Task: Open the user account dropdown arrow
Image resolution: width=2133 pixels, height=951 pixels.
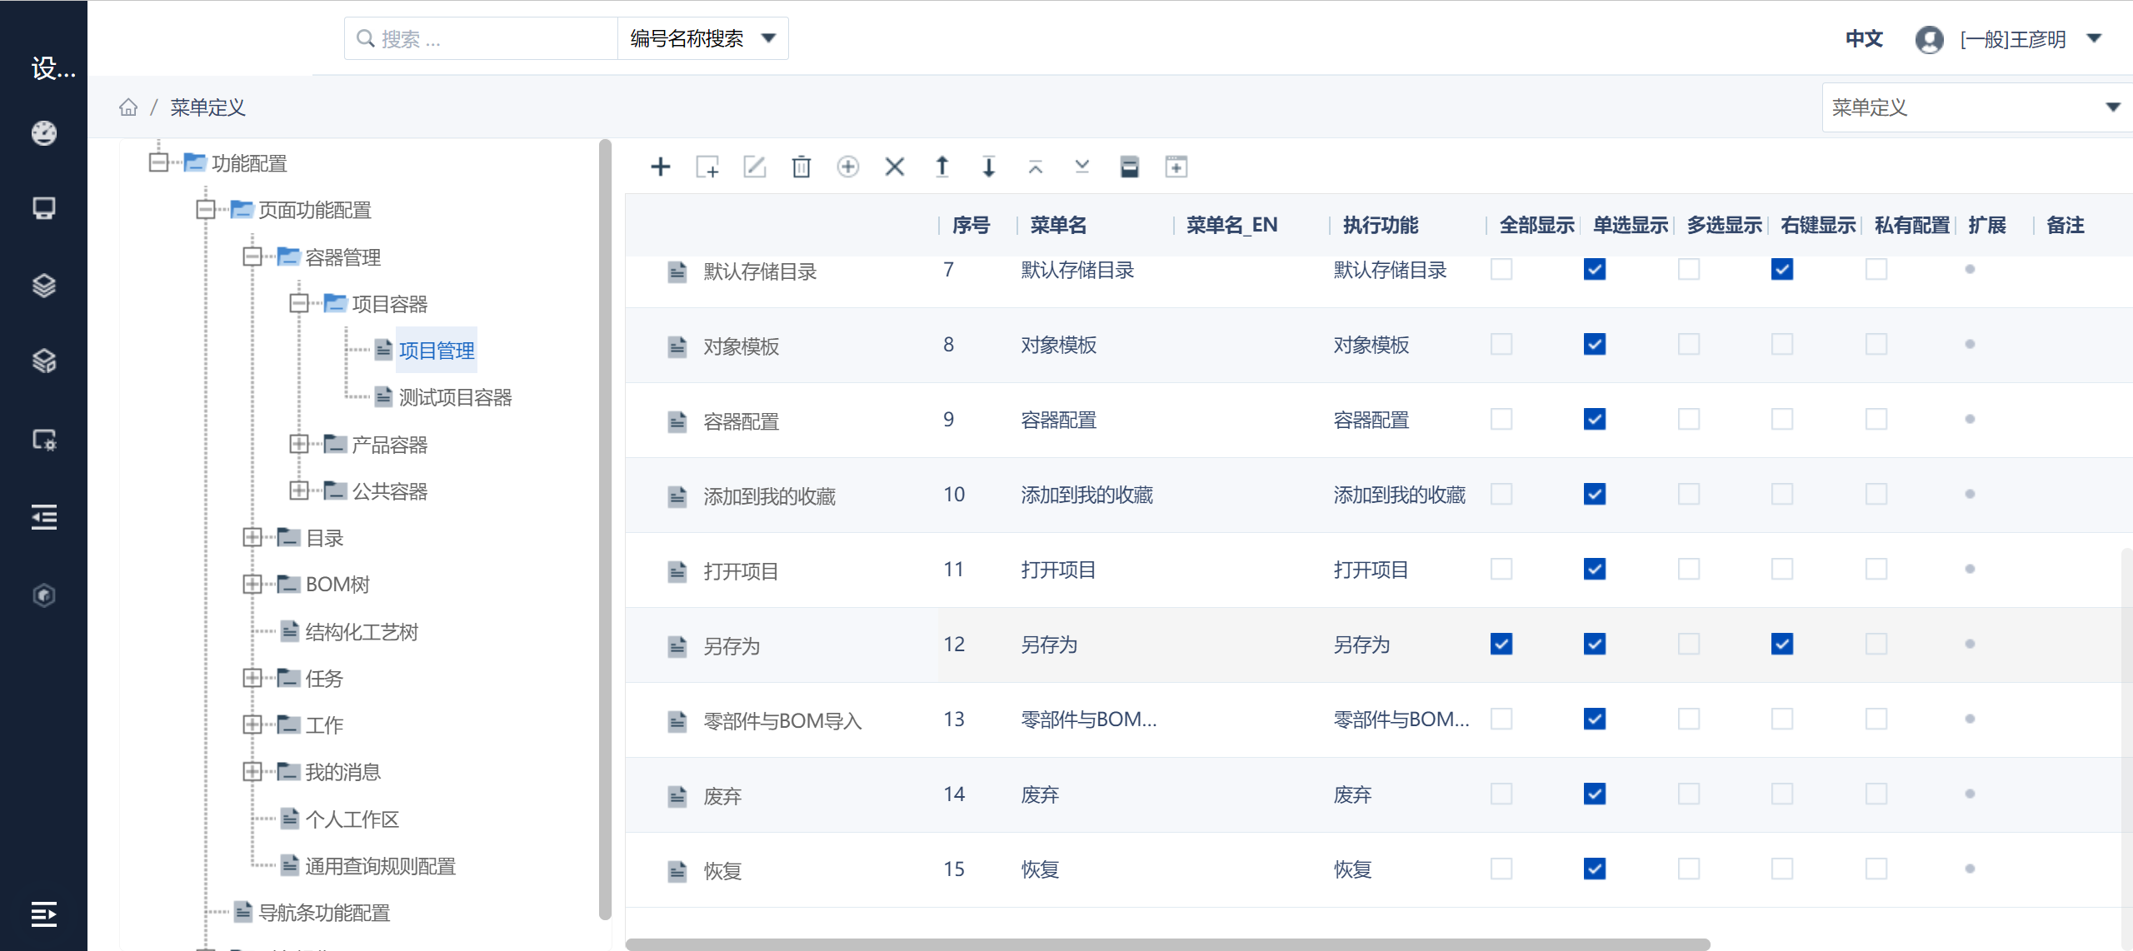Action: [x=2094, y=39]
